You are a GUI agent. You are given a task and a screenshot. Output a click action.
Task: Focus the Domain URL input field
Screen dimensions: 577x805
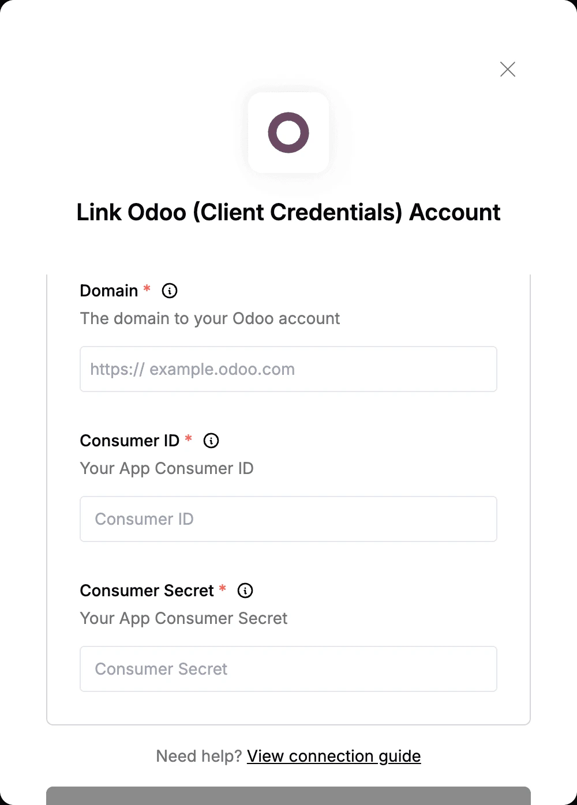pyautogui.click(x=288, y=369)
